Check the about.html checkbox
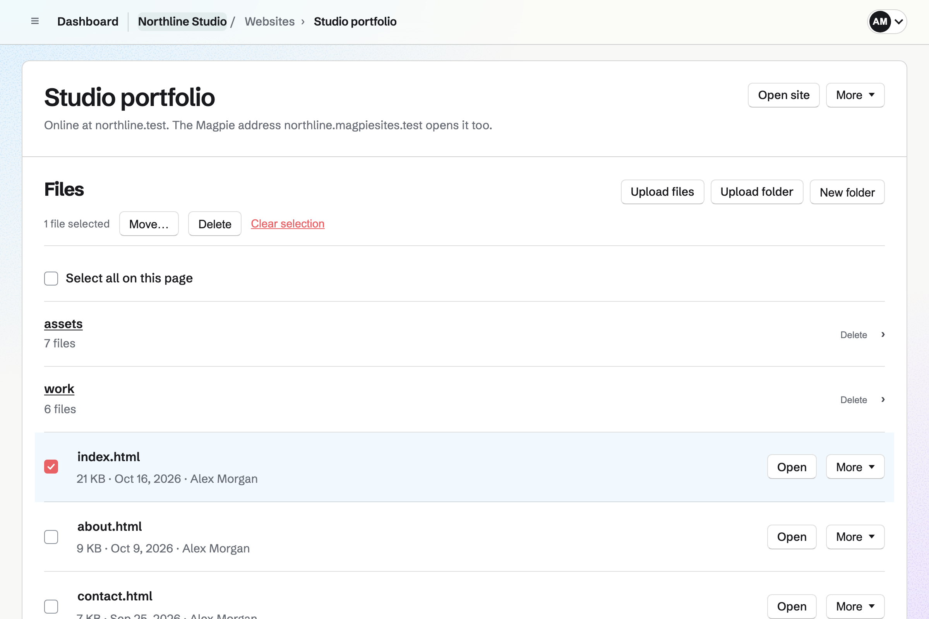Viewport: 929px width, 619px height. 51,537
